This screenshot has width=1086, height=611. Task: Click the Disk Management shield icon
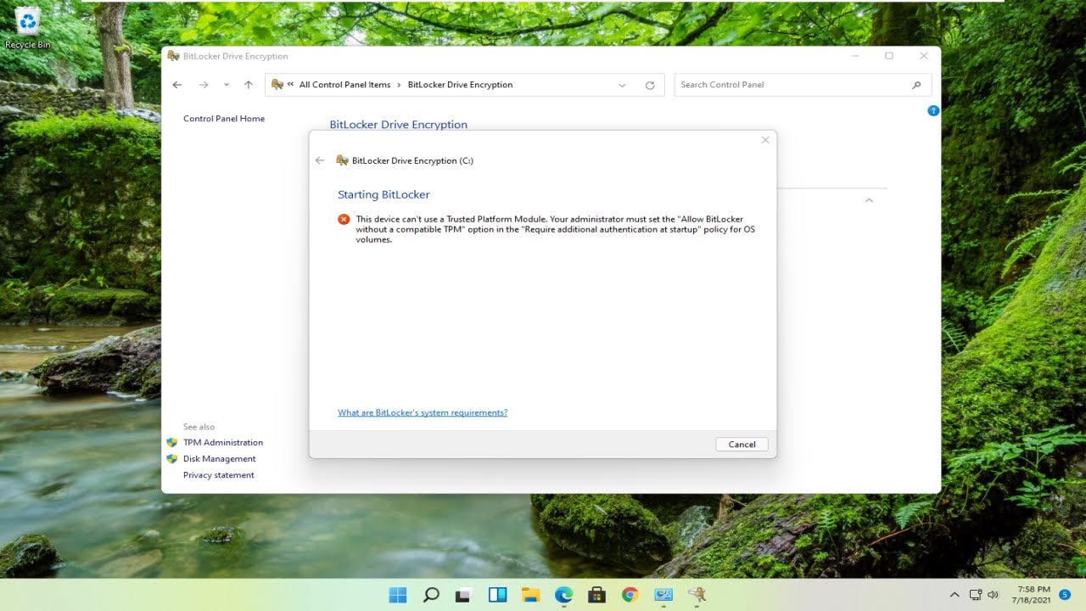[x=172, y=458]
